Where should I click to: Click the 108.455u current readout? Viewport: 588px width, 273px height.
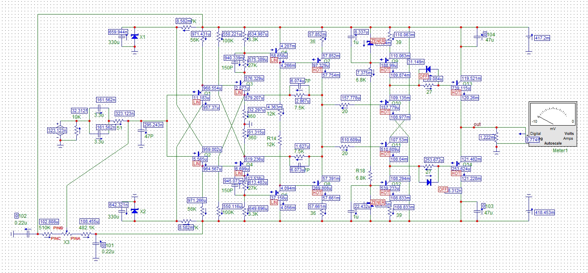[x=90, y=222]
